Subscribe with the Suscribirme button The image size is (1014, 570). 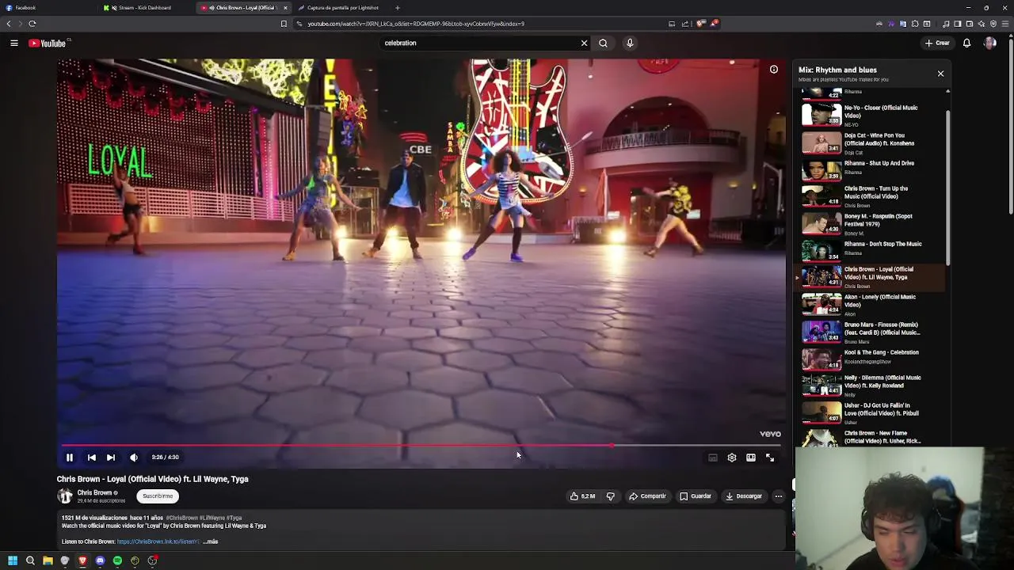pyautogui.click(x=158, y=496)
